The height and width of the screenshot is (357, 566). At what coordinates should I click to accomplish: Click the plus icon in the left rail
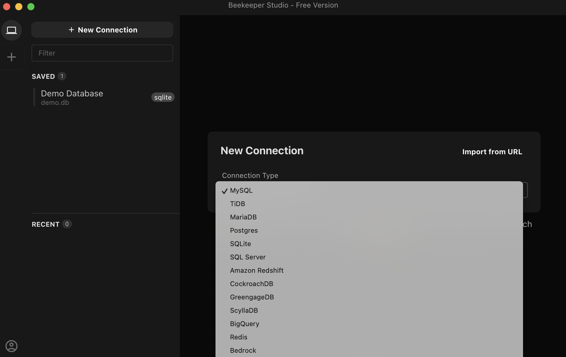tap(12, 57)
